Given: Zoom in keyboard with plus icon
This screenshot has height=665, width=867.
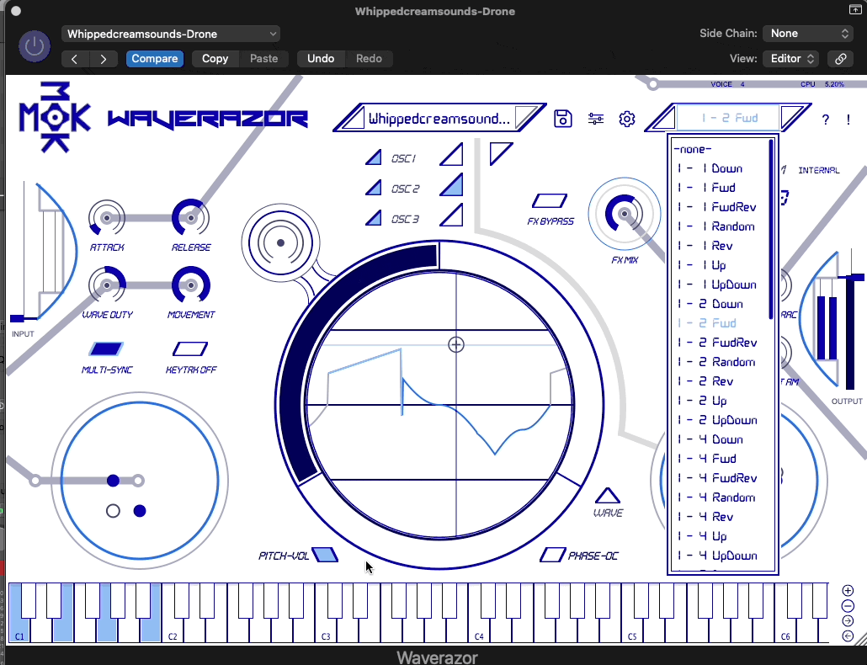Looking at the screenshot, I should [x=848, y=590].
